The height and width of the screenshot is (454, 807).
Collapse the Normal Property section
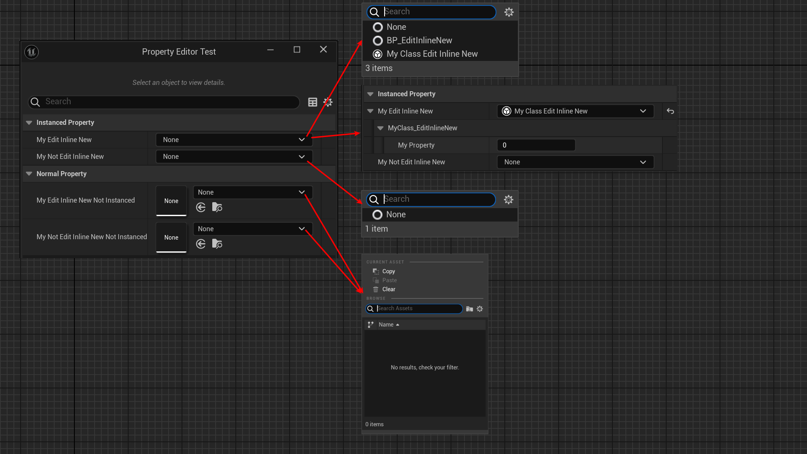click(x=29, y=174)
